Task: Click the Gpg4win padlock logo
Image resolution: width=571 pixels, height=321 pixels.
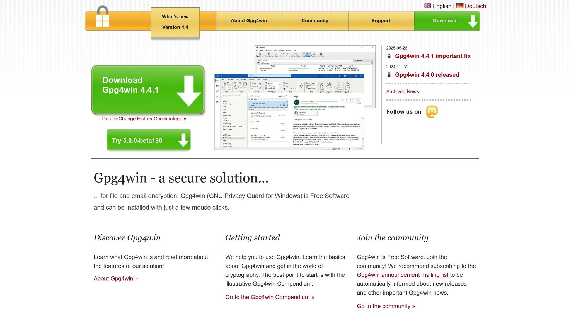Action: tap(102, 16)
